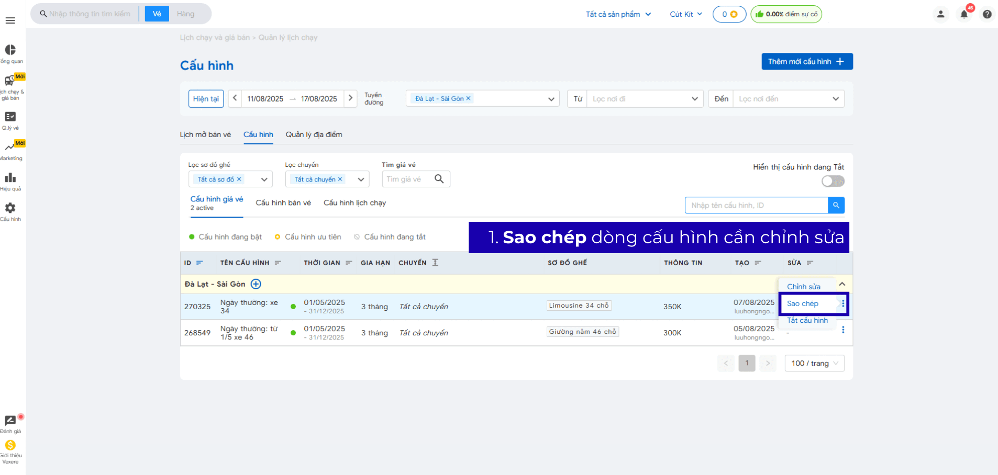Click the Nhập tên cấu hình, ID field
This screenshot has width=998, height=475.
(756, 205)
